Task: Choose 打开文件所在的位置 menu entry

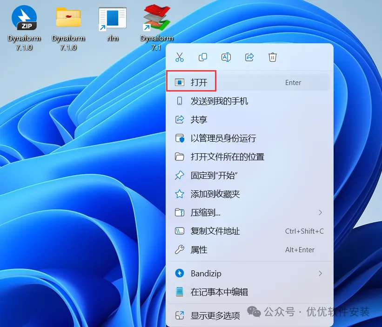Action: coord(249,157)
